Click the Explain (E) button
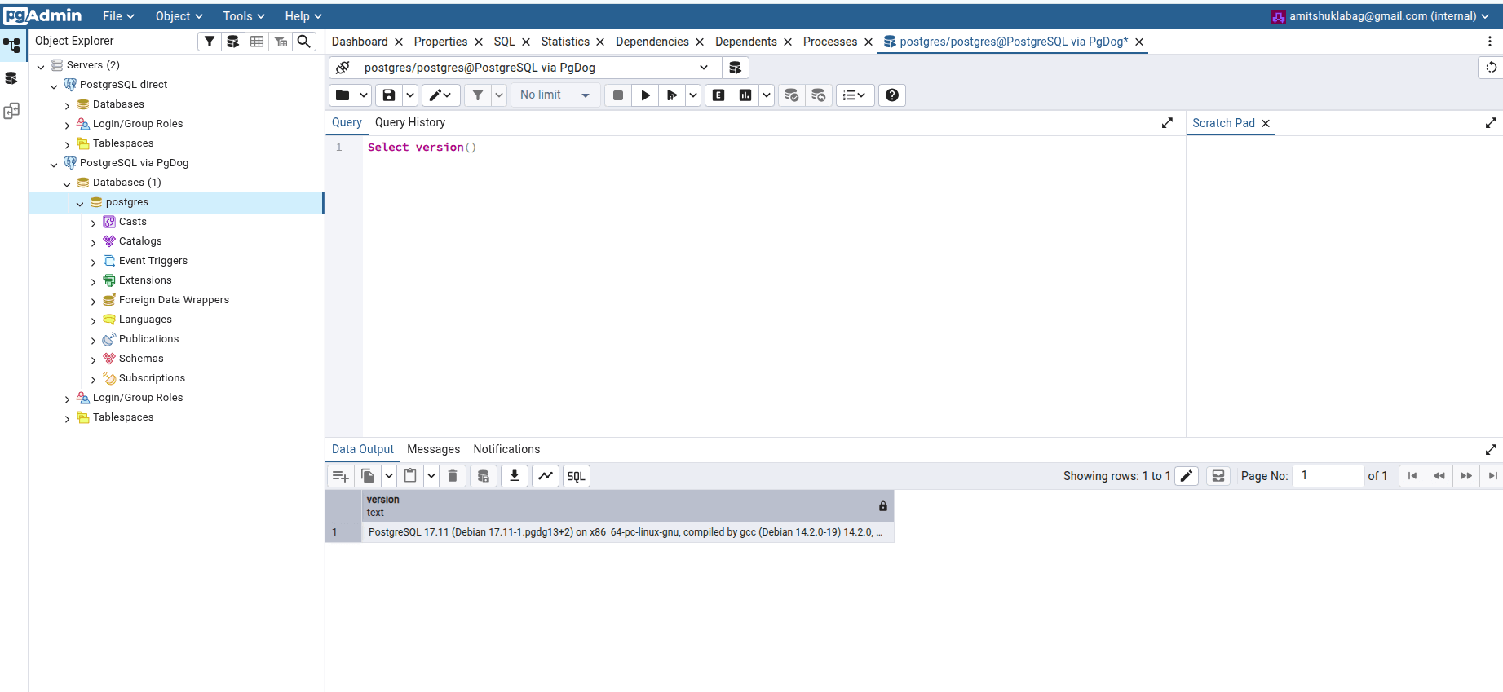The width and height of the screenshot is (1503, 692). pyautogui.click(x=718, y=95)
